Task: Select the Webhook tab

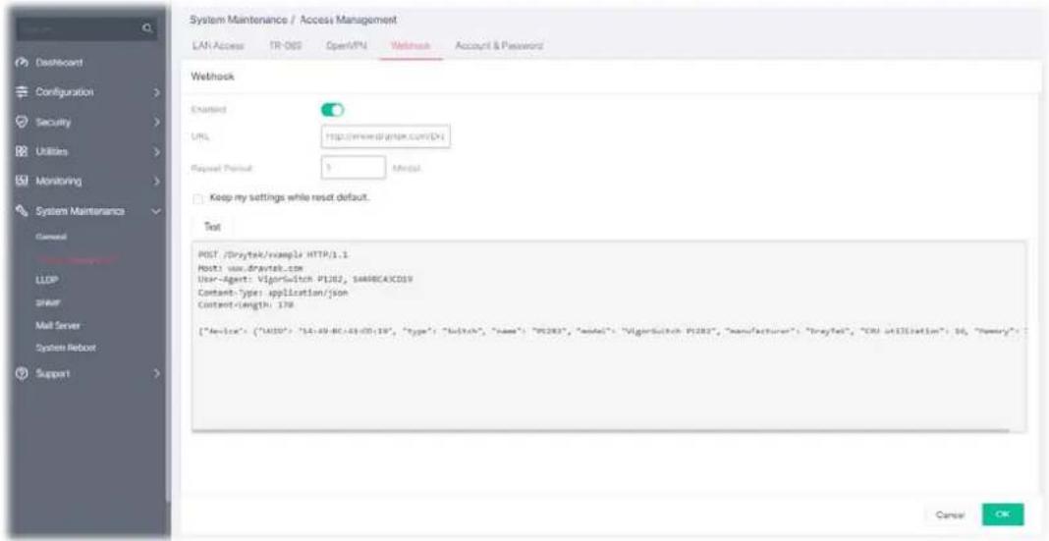Action: coord(411,45)
